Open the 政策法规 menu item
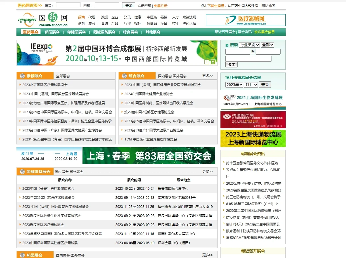 pyautogui.click(x=189, y=17)
